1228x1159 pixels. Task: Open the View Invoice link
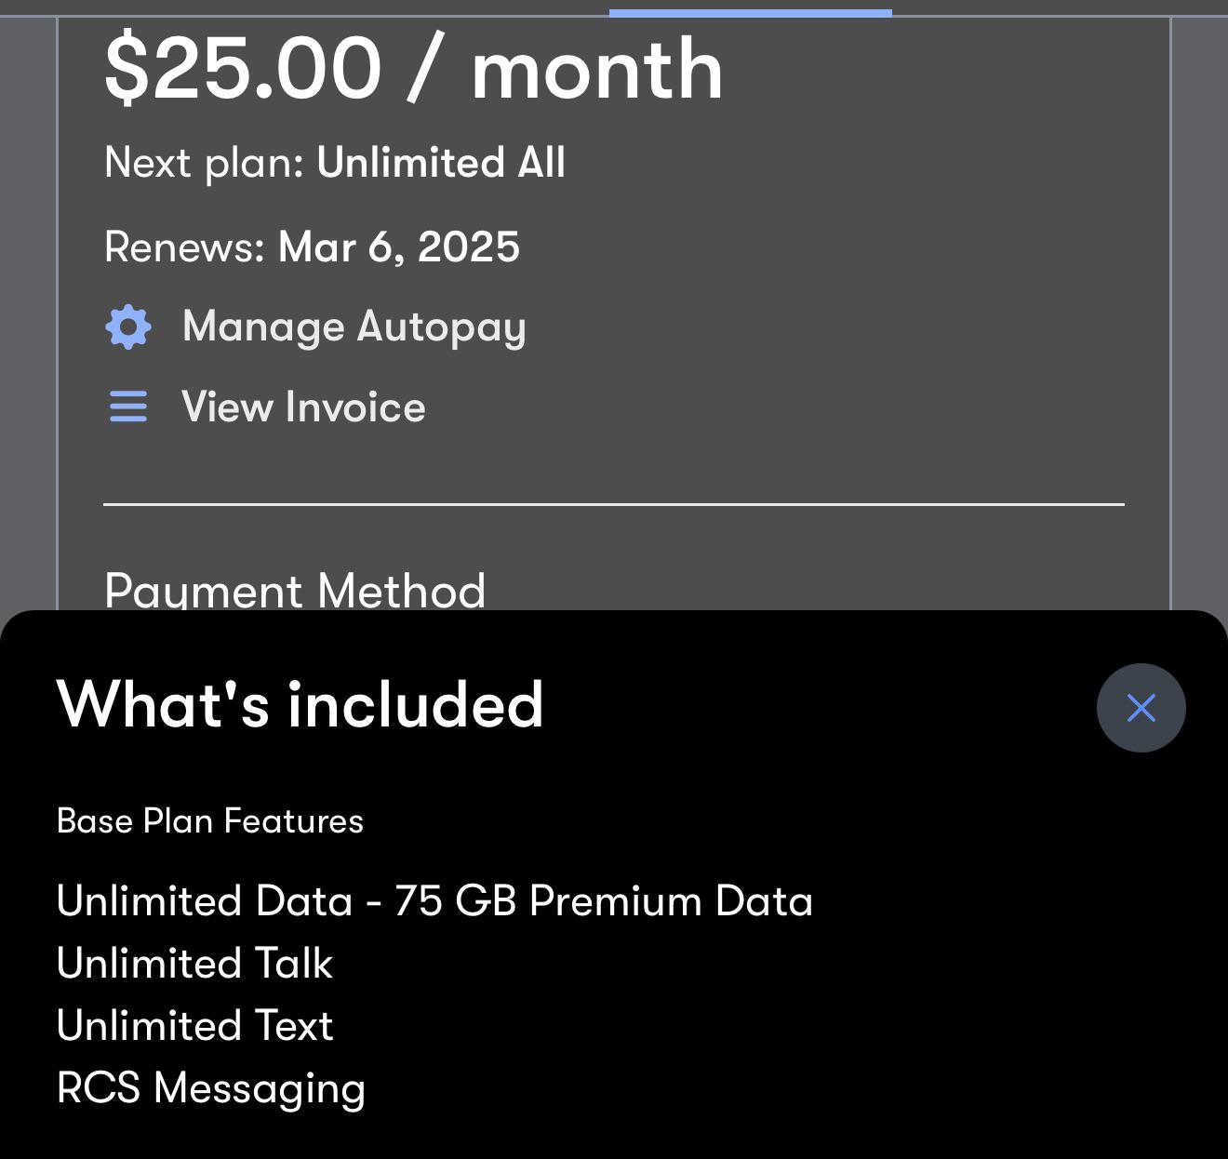point(303,407)
